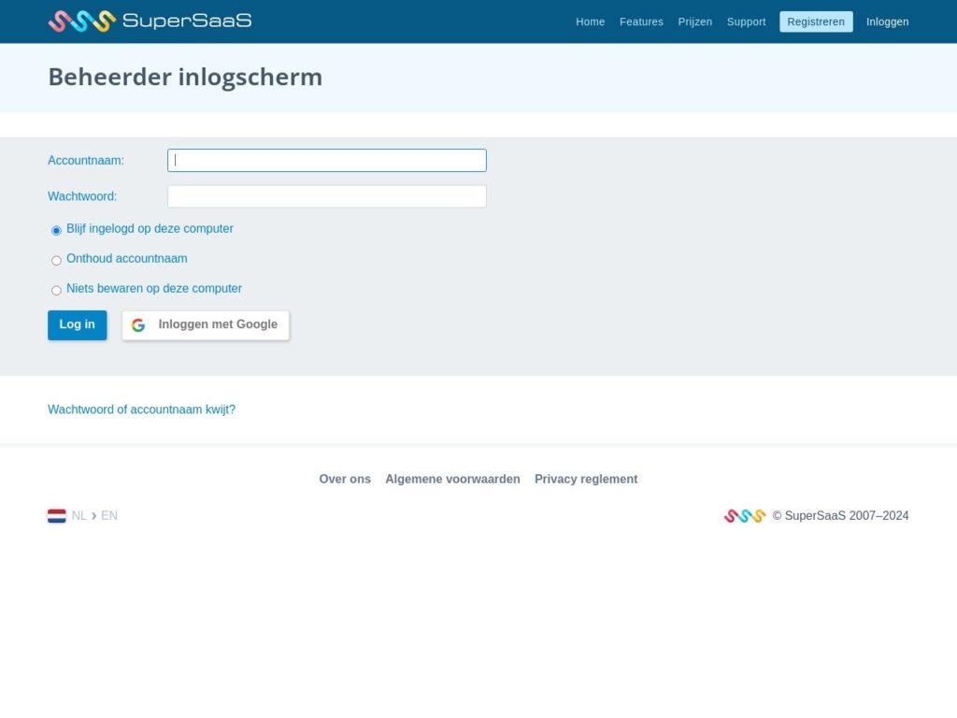Viewport: 957px width, 718px height.
Task: Click the Dutch flag icon in the footer
Action: [57, 515]
